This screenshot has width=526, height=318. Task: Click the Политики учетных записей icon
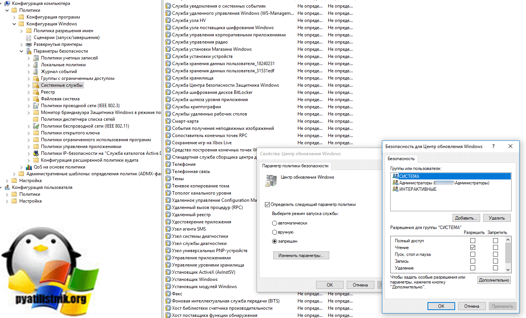[36, 58]
